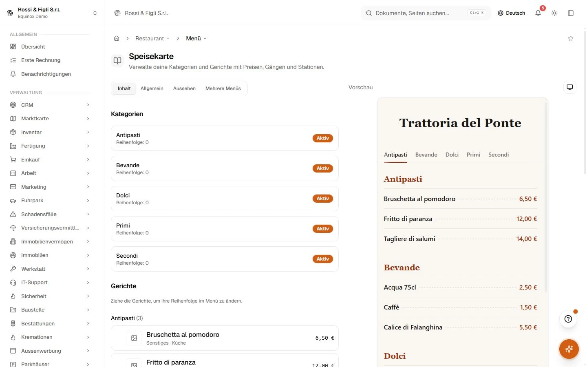Click the Bruschetta al pomodoro image placeholder

click(134, 338)
